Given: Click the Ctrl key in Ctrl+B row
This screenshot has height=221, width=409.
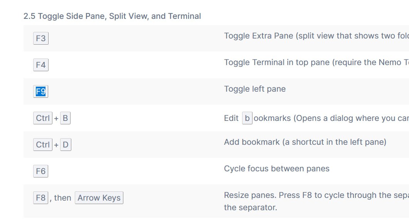Looking at the screenshot, I should point(43,118).
